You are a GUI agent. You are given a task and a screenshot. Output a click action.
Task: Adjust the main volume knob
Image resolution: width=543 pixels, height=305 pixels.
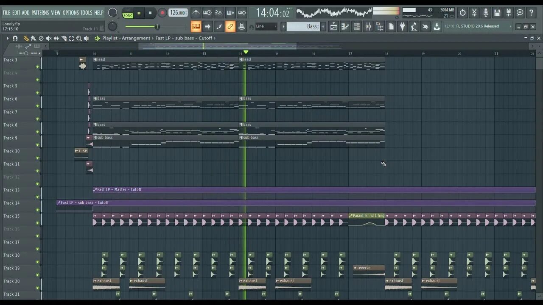click(x=112, y=13)
